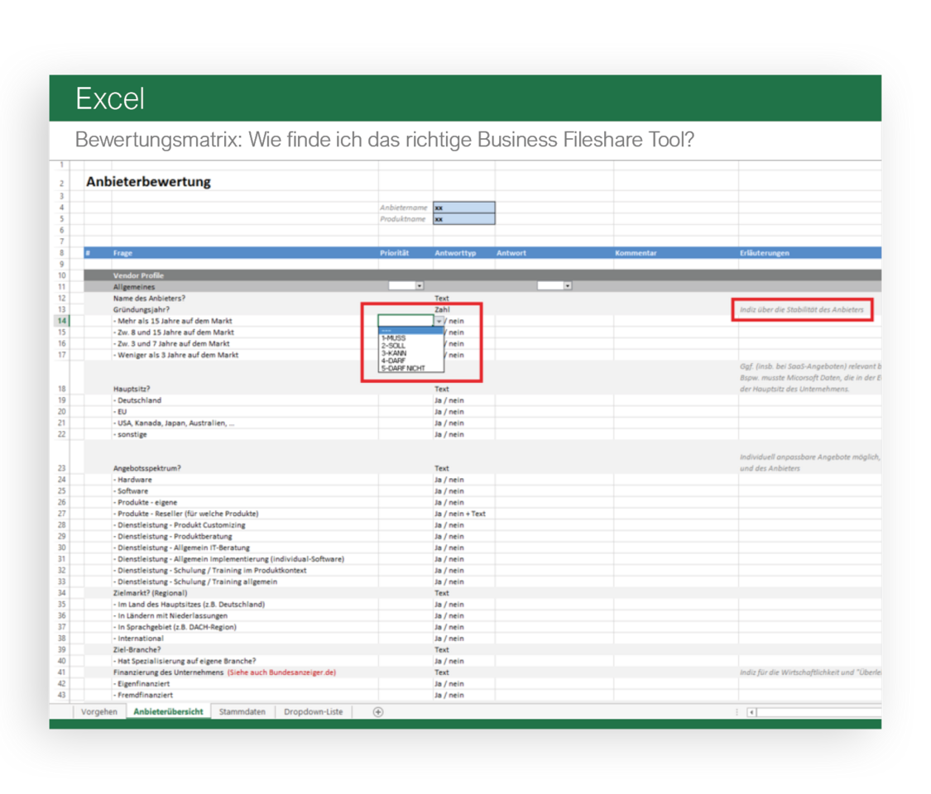Choose 2-SOLL in the dropdown list

[x=394, y=346]
